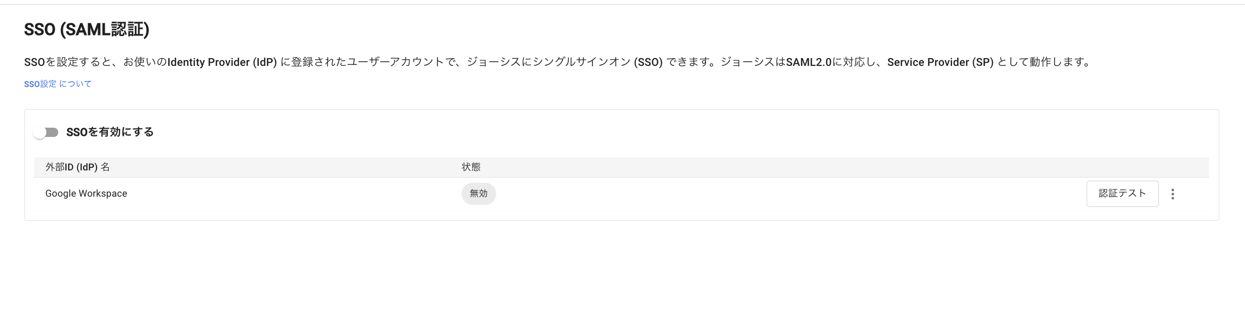Click the bold Identity Provider (IdP) text
This screenshot has height=313, width=1245.
pyautogui.click(x=222, y=62)
